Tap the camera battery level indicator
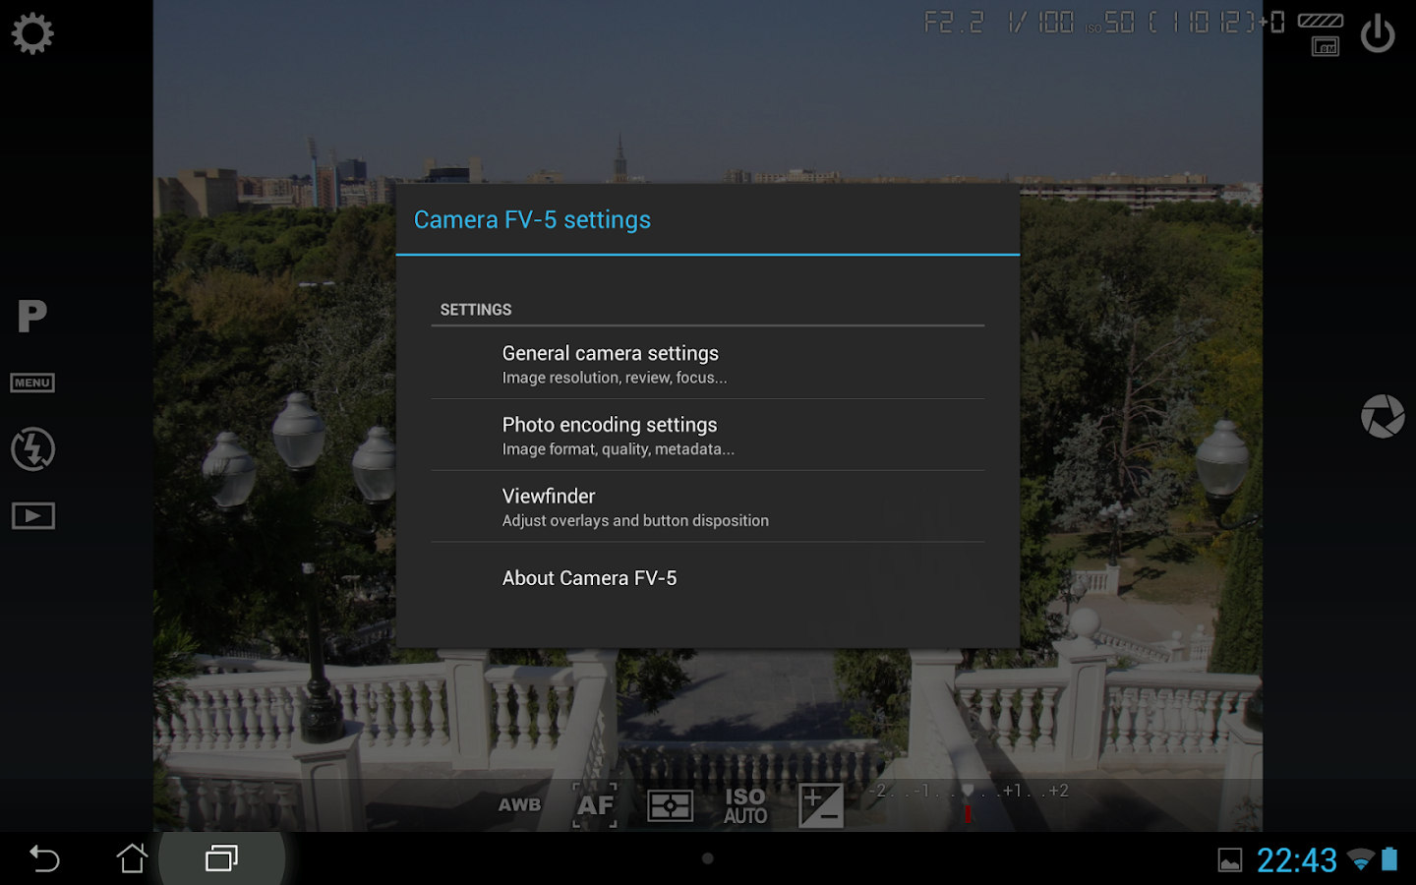The height and width of the screenshot is (885, 1416). pyautogui.click(x=1321, y=21)
